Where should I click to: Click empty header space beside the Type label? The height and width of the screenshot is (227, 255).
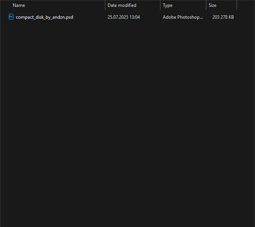coord(189,5)
